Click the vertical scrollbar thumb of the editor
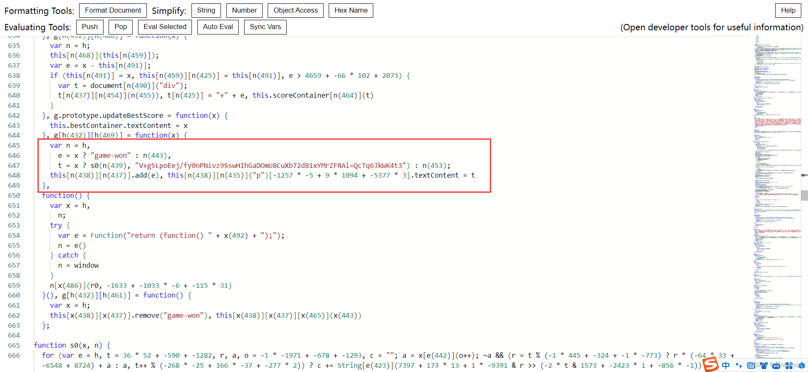The width and height of the screenshot is (808, 372). tap(804, 195)
